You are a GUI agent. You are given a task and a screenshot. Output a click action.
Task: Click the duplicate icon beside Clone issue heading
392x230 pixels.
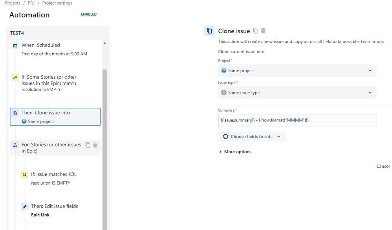256,31
